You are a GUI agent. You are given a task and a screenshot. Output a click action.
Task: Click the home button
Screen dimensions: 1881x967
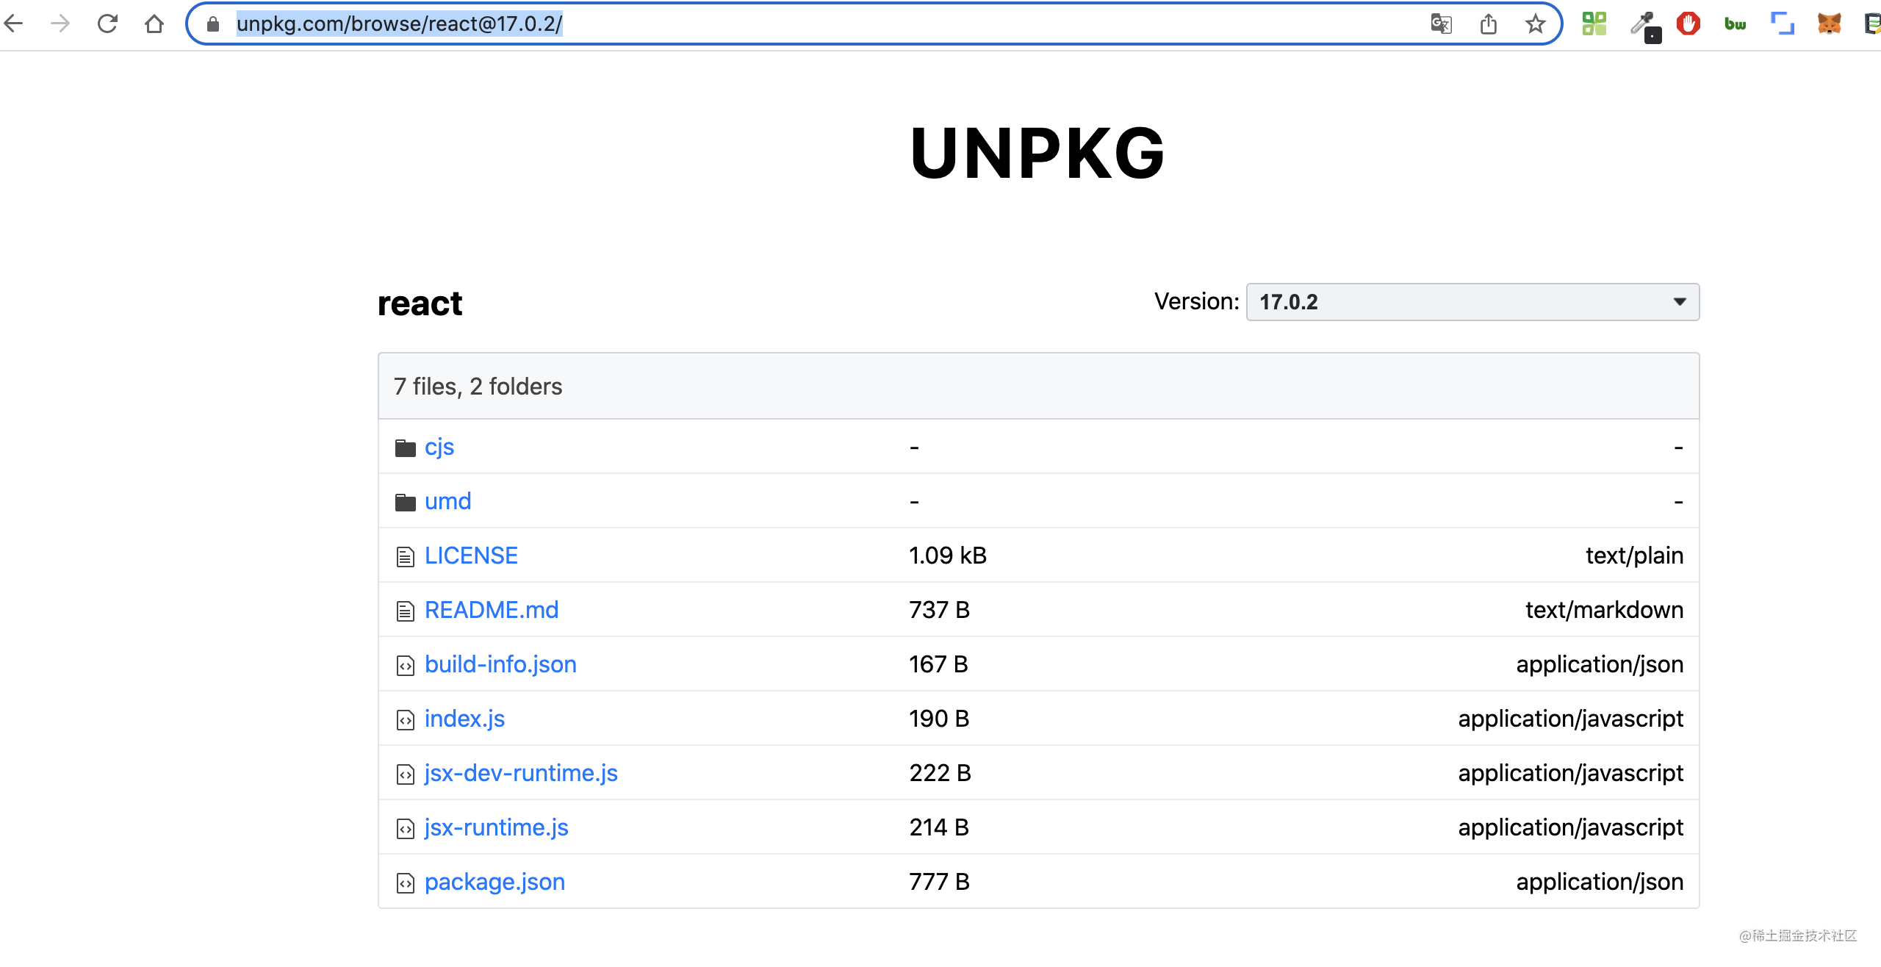point(154,24)
